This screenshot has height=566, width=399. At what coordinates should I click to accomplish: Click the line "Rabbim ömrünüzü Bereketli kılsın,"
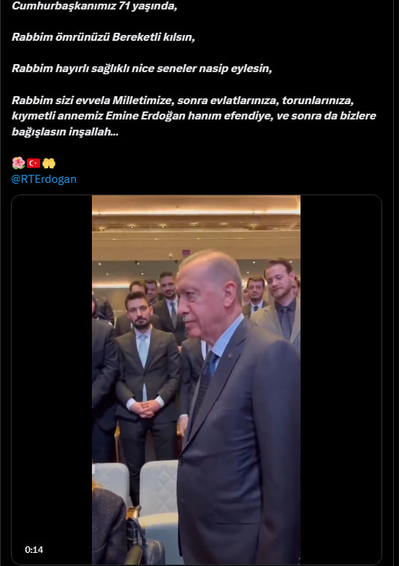104,37
